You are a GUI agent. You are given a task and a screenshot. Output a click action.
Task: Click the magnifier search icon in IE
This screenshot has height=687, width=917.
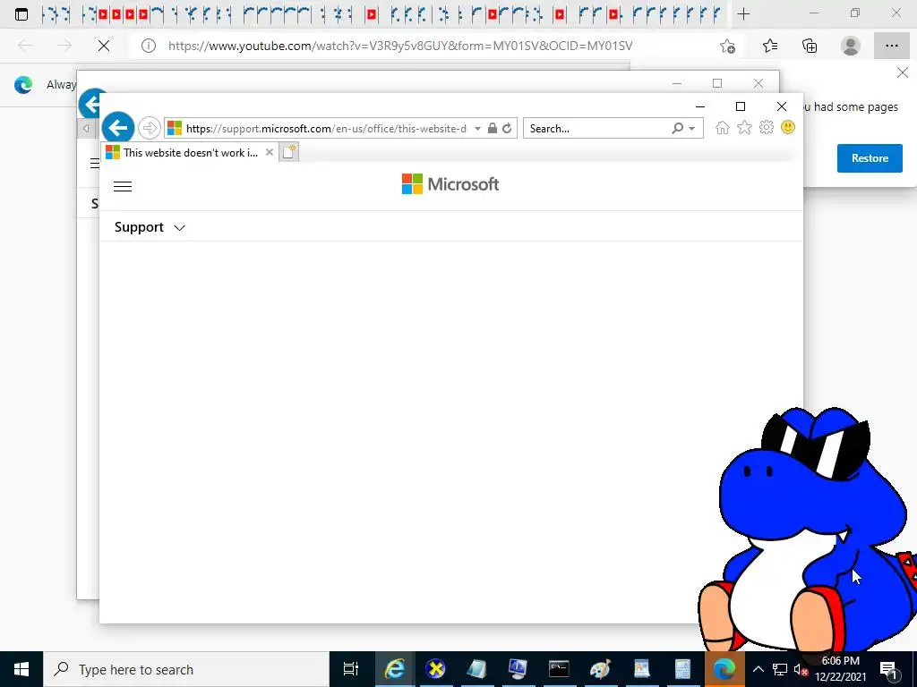pyautogui.click(x=677, y=128)
